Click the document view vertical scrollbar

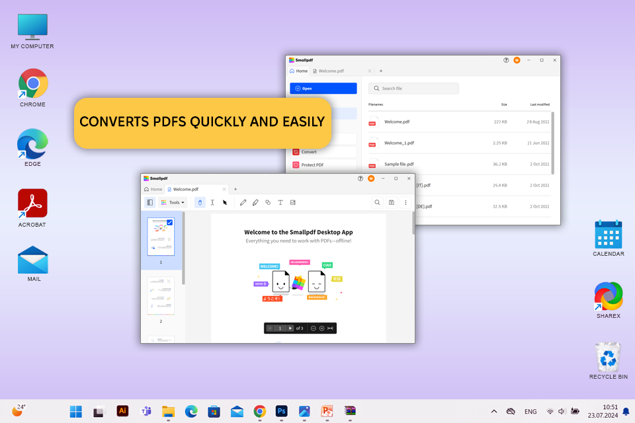pos(413,223)
